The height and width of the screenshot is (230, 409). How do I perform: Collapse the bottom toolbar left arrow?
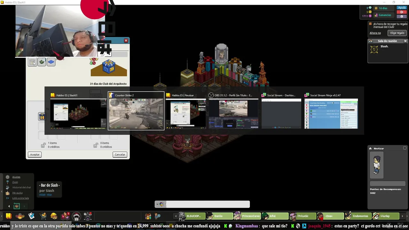point(2,216)
